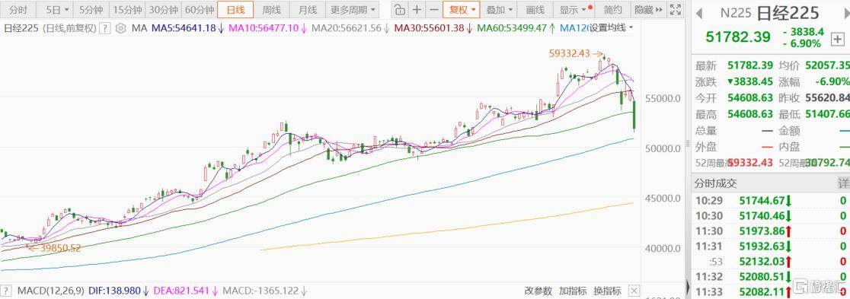Switch to 30分钟 period tab
This screenshot has height=299, width=850.
coord(163,10)
